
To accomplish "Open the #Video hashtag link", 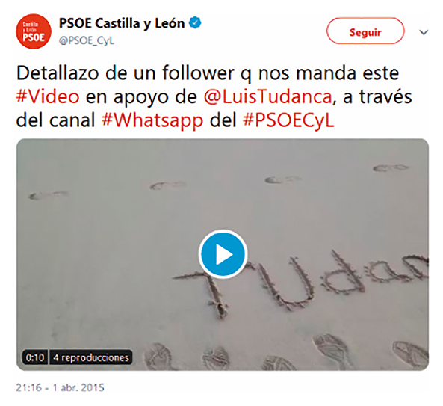I will [x=48, y=96].
